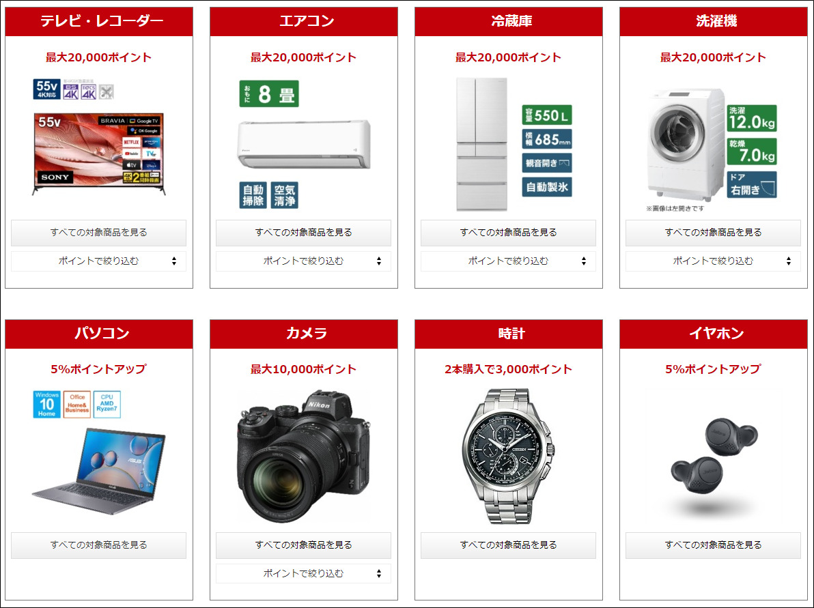This screenshot has width=814, height=608.
Task: Click the ドア右開き door badge
Action: point(752,185)
